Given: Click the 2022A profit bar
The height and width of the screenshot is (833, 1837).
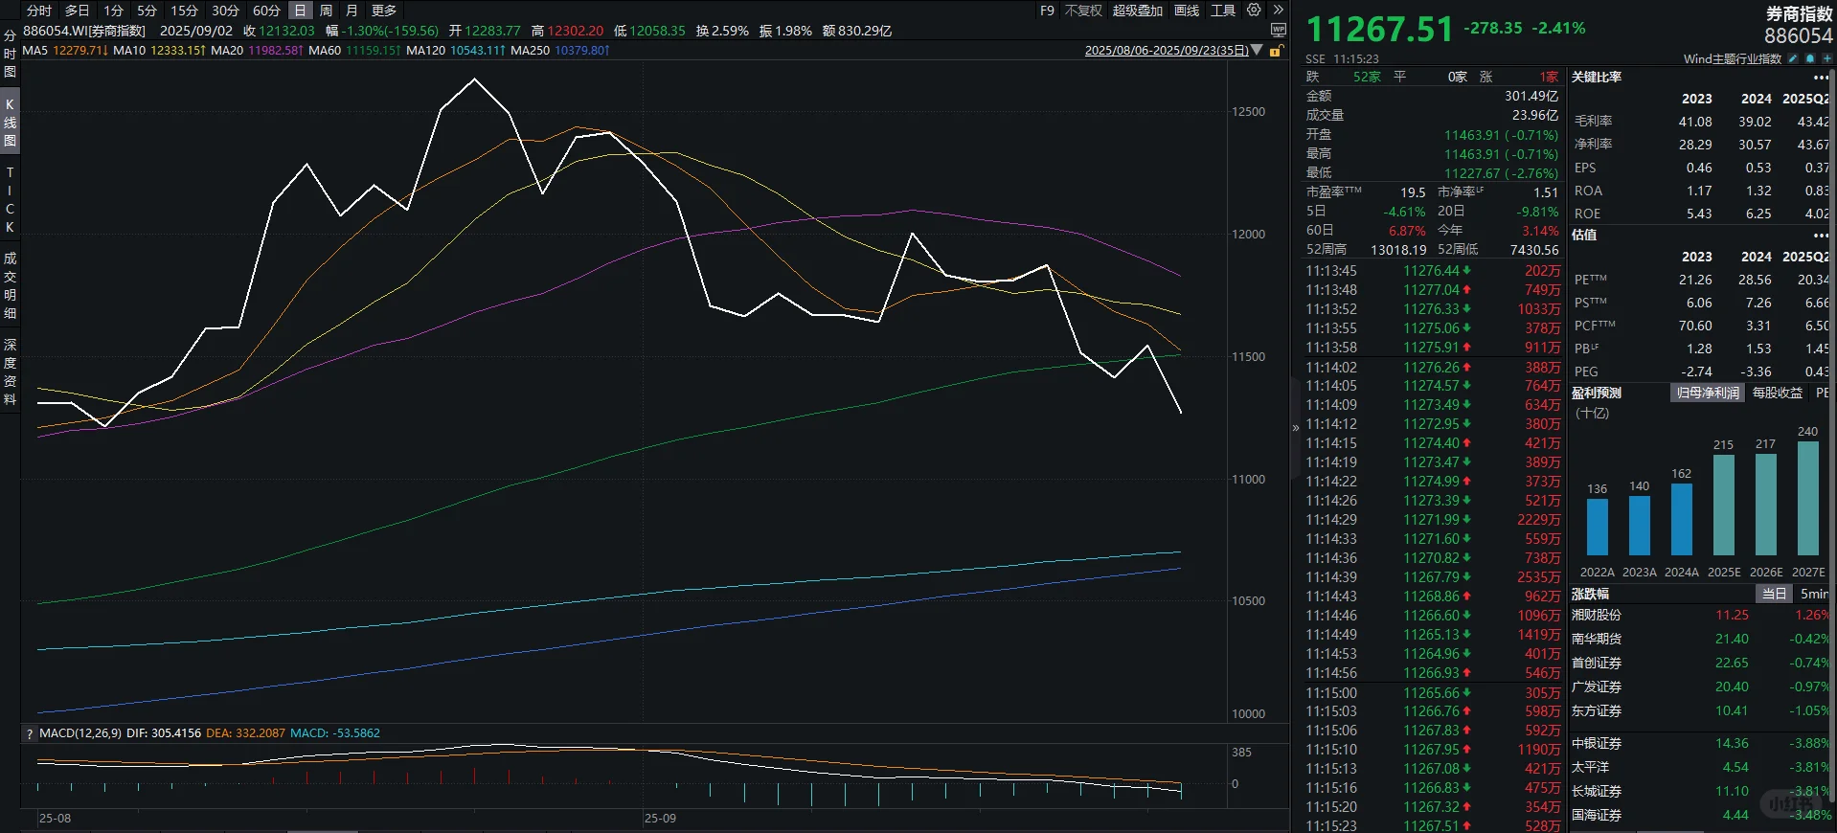Looking at the screenshot, I should click(1598, 528).
